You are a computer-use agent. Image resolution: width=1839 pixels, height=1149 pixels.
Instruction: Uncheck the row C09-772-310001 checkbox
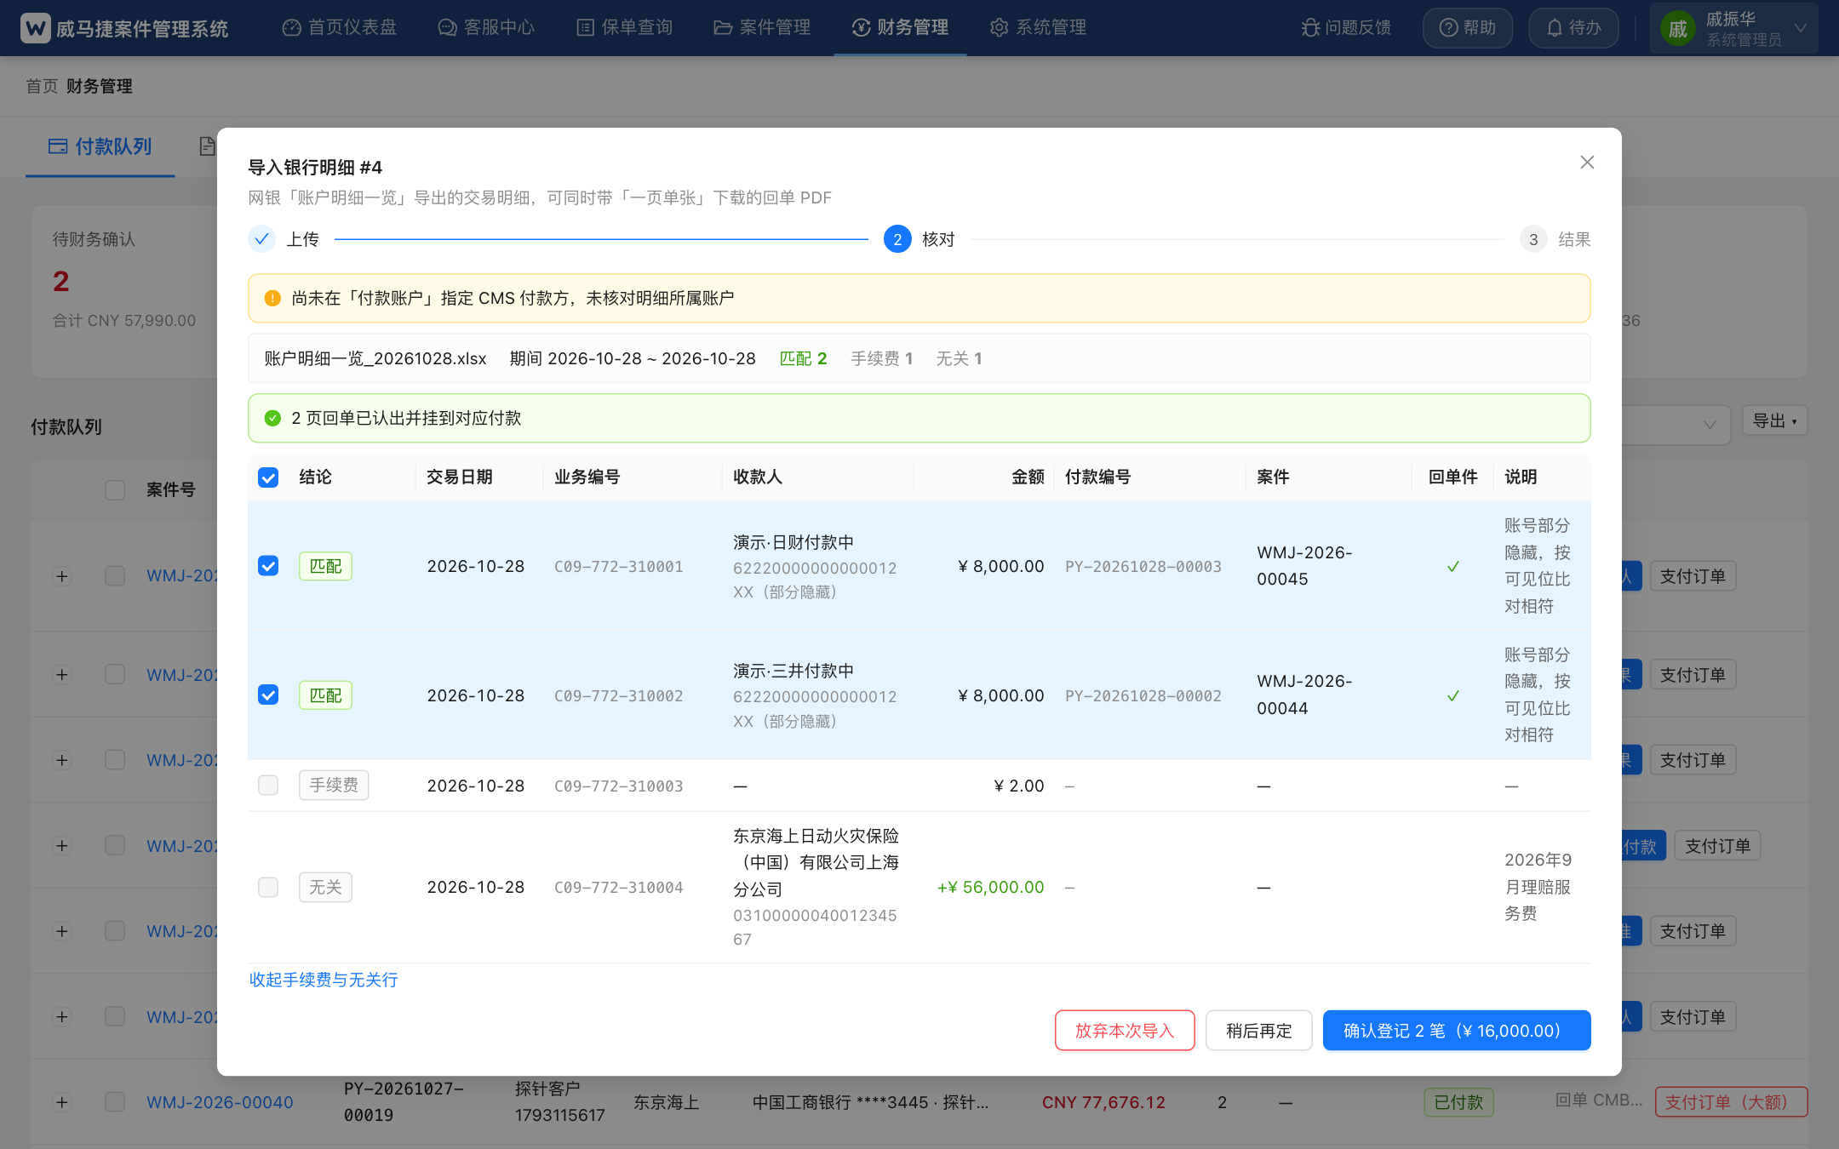point(268,566)
